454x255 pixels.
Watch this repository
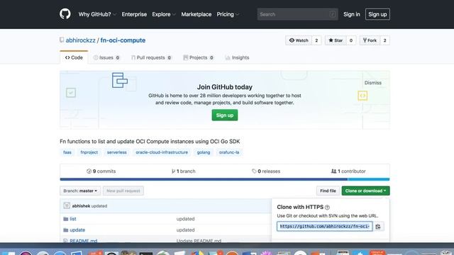[299, 40]
